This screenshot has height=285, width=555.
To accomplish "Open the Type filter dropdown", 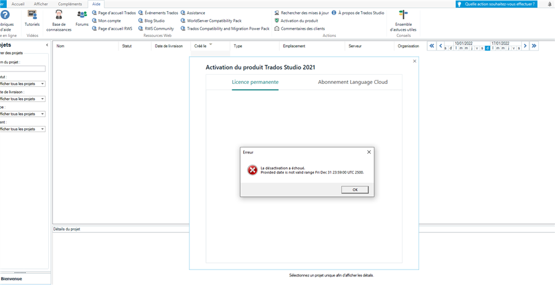I will pos(23,114).
